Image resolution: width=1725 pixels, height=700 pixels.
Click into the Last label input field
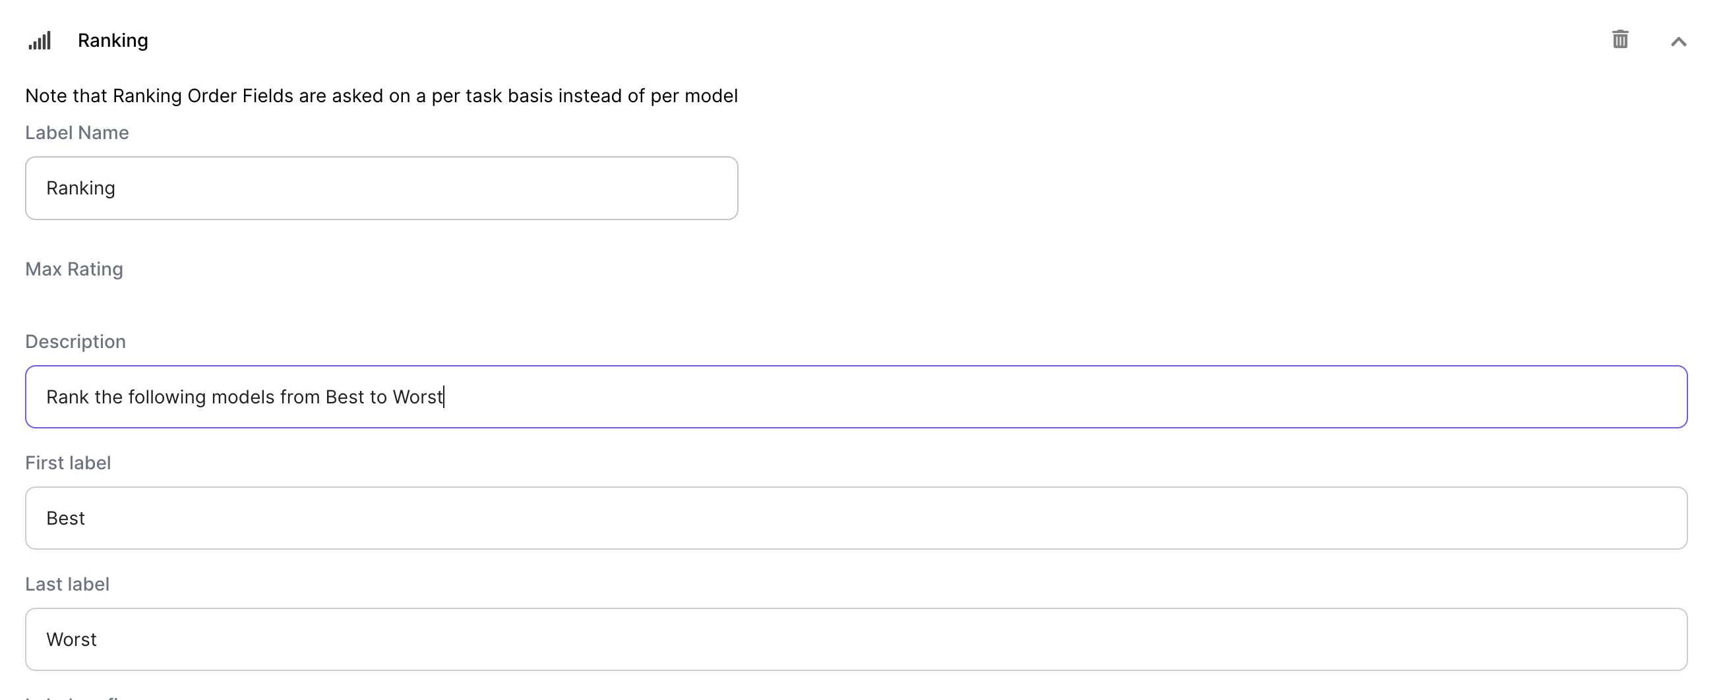(x=856, y=639)
